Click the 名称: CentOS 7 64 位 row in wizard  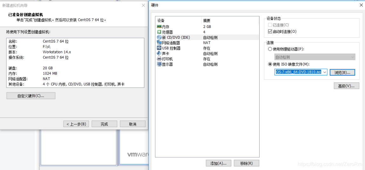(39, 41)
